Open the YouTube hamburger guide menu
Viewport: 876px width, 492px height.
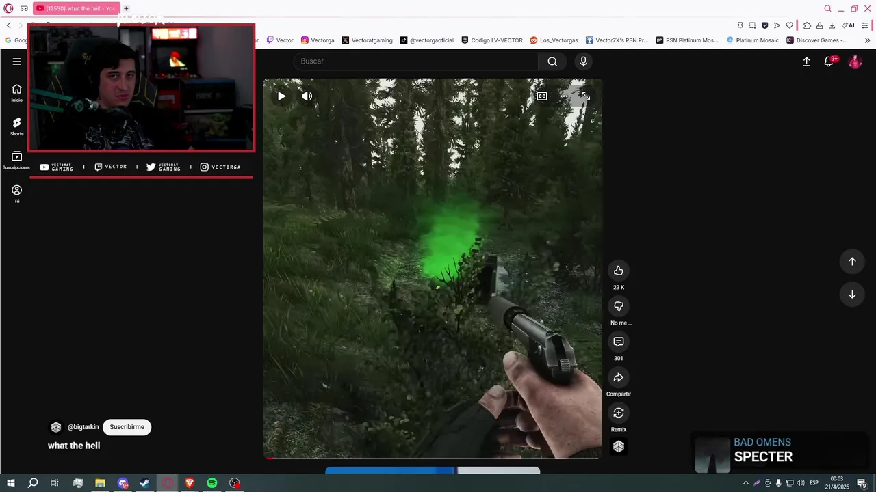[x=16, y=61]
